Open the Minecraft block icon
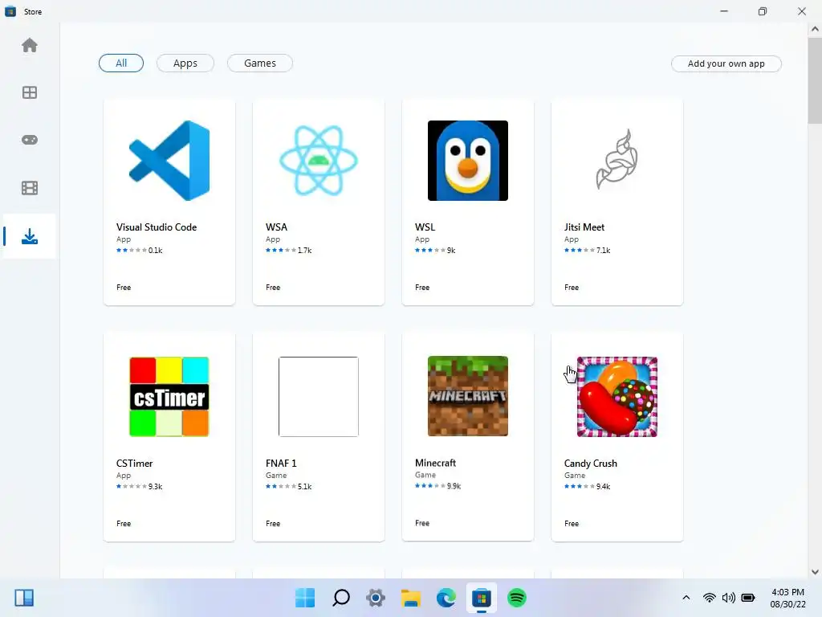This screenshot has width=822, height=617. coord(468,396)
